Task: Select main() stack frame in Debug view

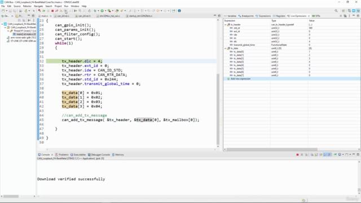Action: (x=24, y=34)
